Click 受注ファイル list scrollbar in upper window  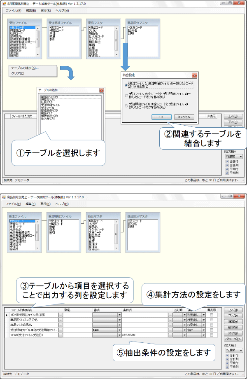tap(37, 41)
